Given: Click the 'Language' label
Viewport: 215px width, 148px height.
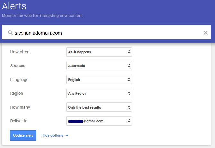Looking at the screenshot, I should [x=19, y=80].
